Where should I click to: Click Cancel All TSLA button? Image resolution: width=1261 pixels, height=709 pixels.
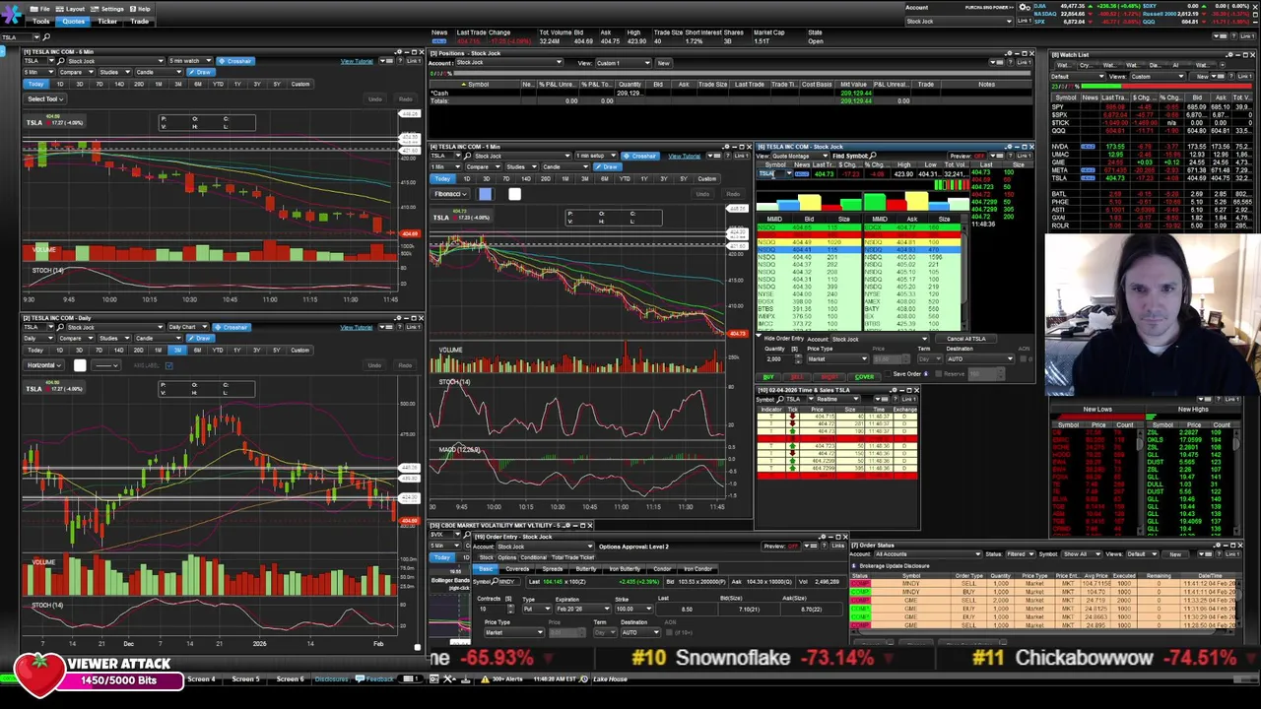(965, 339)
